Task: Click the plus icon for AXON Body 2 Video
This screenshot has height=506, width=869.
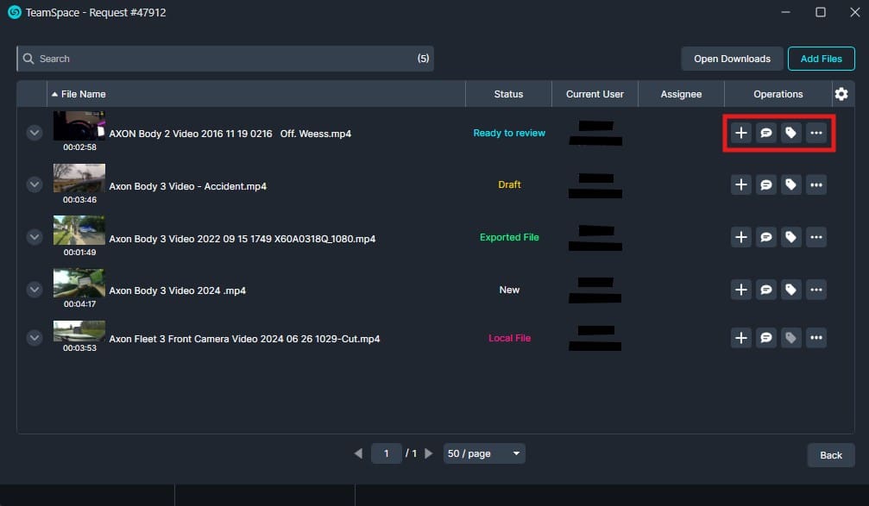Action: [740, 133]
